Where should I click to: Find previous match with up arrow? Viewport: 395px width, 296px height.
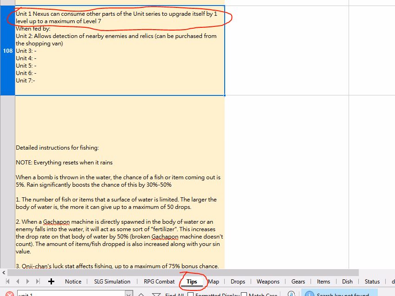tap(142, 294)
